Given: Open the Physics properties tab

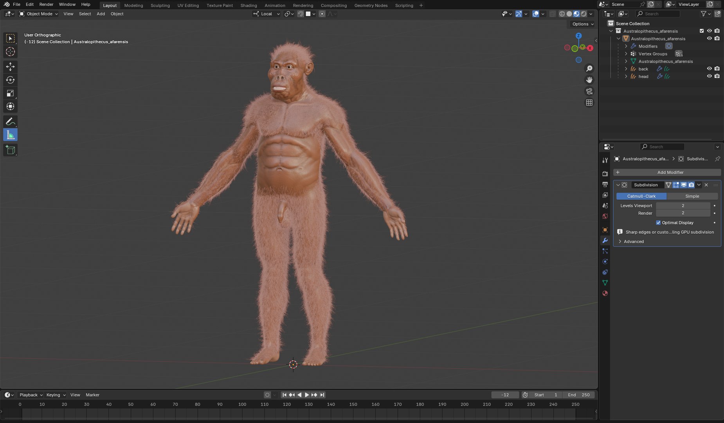Looking at the screenshot, I should tap(605, 262).
